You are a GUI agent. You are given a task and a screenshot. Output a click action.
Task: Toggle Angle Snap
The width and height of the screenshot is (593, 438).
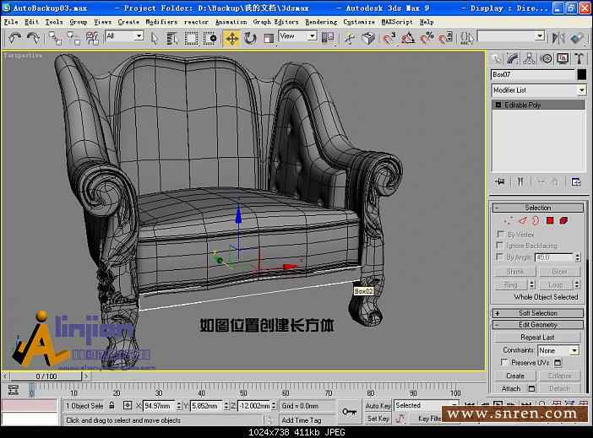click(x=408, y=38)
